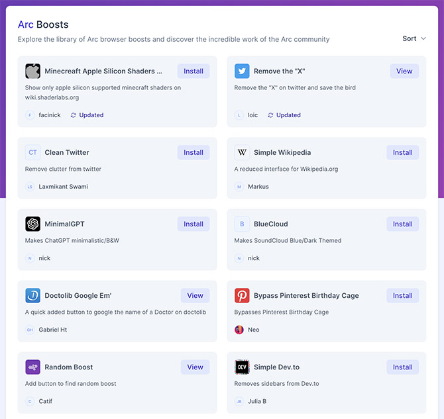Click the Twitter bird icon of Remove the X
This screenshot has width=444, height=419.
pyautogui.click(x=242, y=71)
